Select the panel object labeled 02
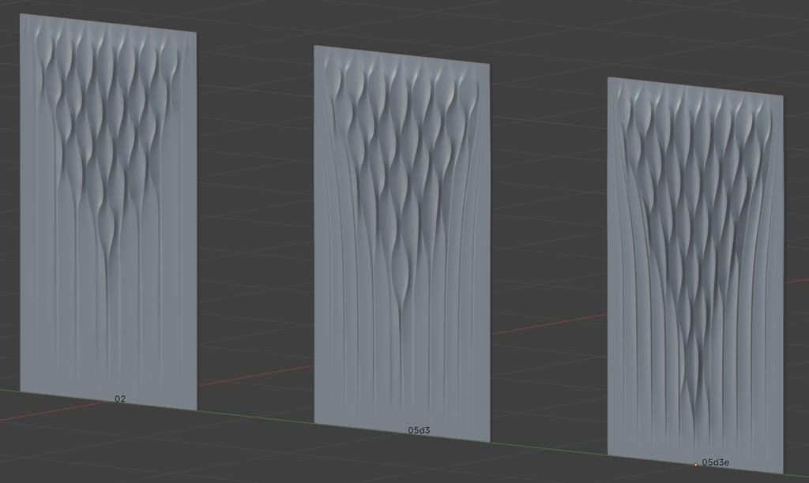Image resolution: width=809 pixels, height=483 pixels. coord(108,212)
